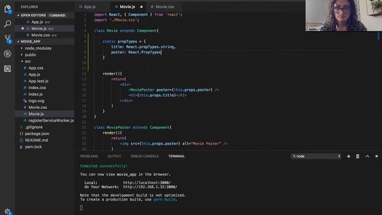Click 'Compiled successfully!' message in terminal
The height and width of the screenshot is (215, 382).
click(x=104, y=166)
